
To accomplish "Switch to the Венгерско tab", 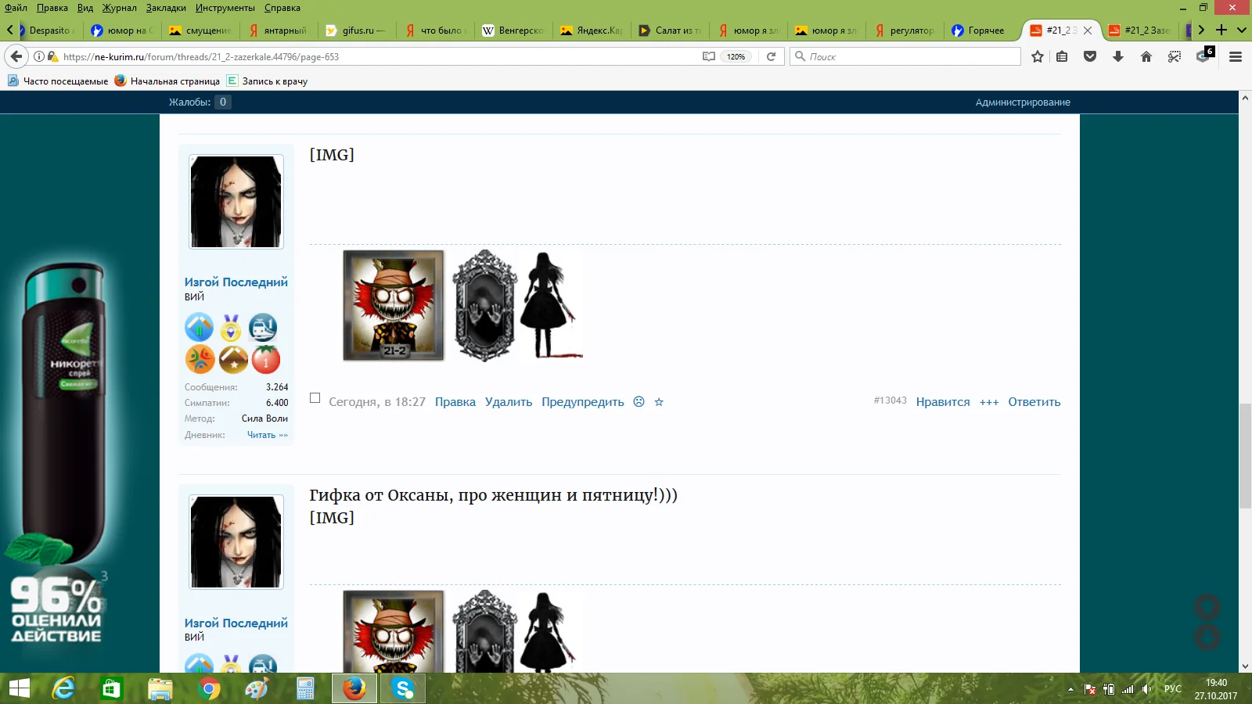I will point(513,31).
